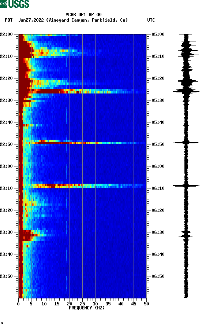Screen dimensions: 202x327
Task: Click the 50 Hz frequency tick label
Action: click(146, 304)
